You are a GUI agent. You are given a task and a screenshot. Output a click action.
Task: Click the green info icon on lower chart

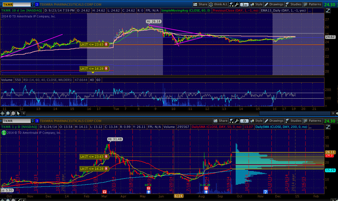(x=4, y=133)
